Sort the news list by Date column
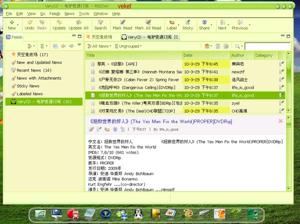300x224 pixels. point(205,55)
